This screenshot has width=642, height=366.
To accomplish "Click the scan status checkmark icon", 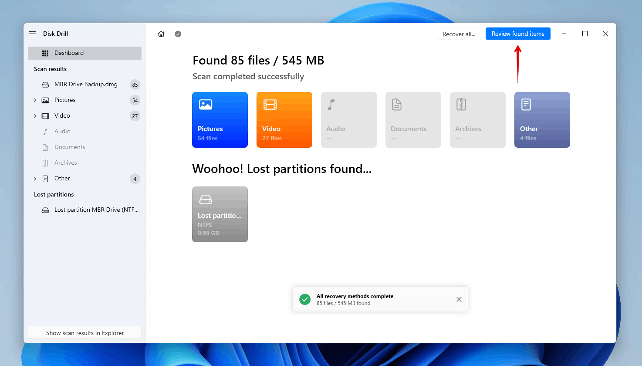I will (x=178, y=34).
